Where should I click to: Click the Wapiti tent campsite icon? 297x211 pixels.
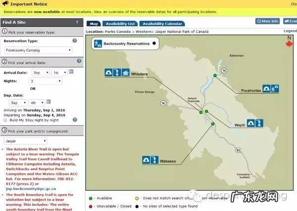[x=251, y=123]
